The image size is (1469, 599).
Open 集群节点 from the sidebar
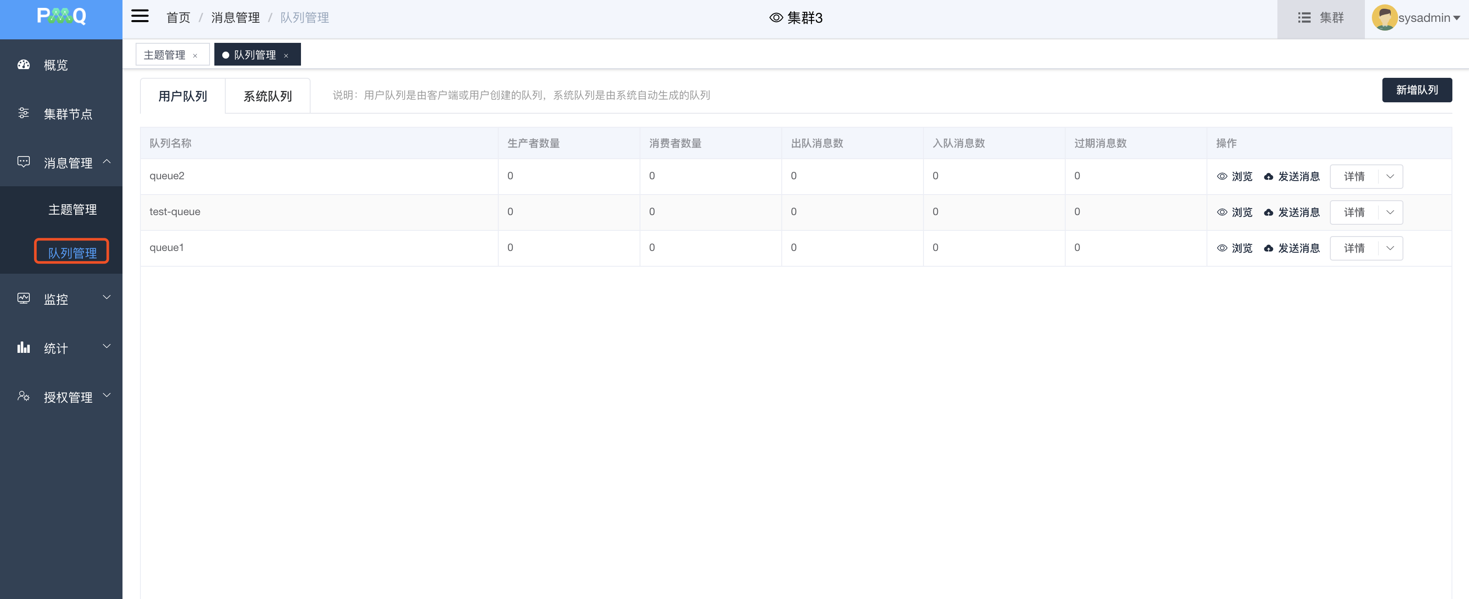coord(67,114)
